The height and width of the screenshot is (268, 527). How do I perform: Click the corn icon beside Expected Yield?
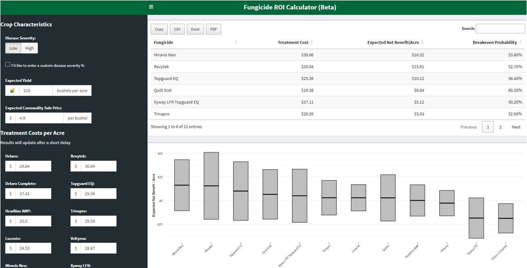click(12, 90)
